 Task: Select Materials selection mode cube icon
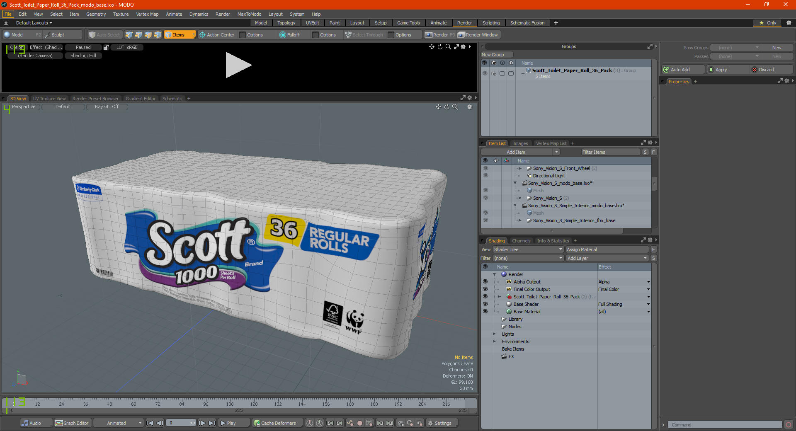[x=158, y=35]
